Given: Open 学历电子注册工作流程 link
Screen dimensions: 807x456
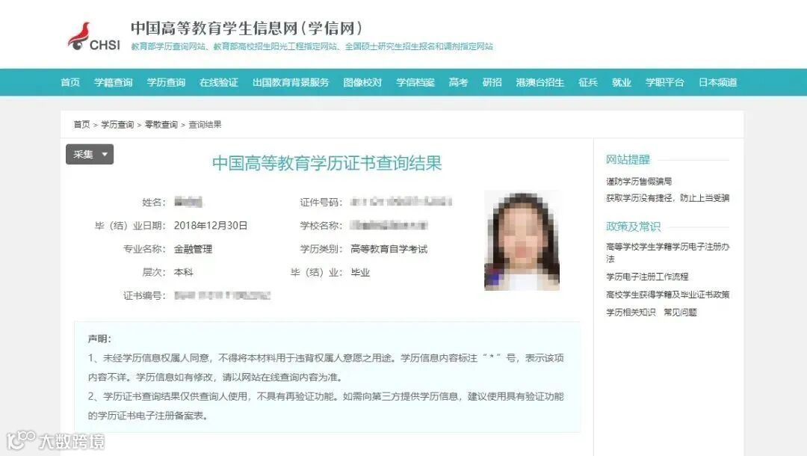Looking at the screenshot, I should click(x=647, y=277).
